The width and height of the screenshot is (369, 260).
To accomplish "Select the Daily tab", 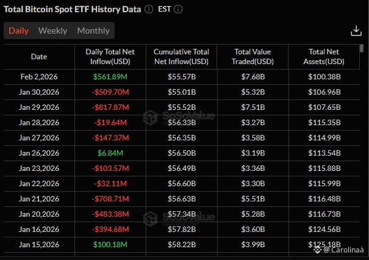I will 18,31.
